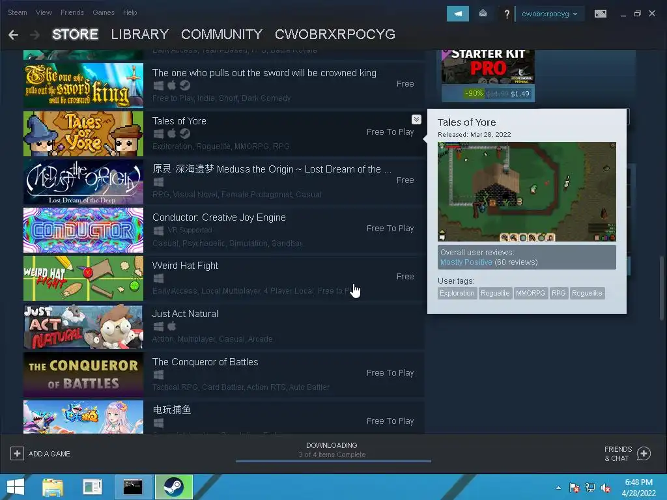The image size is (667, 500).
Task: Go forward with the right arrow
Action: (x=35, y=35)
